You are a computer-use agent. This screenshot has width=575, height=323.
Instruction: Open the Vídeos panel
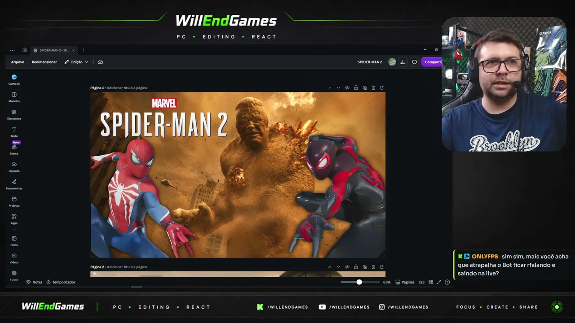14,258
